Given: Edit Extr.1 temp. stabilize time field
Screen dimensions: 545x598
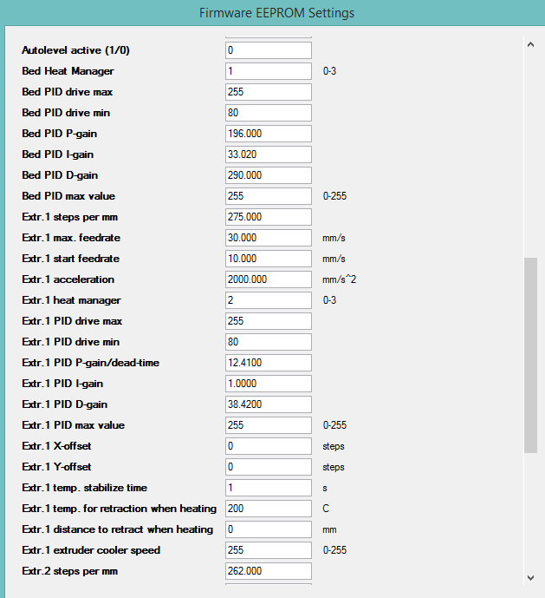Looking at the screenshot, I should tap(268, 488).
